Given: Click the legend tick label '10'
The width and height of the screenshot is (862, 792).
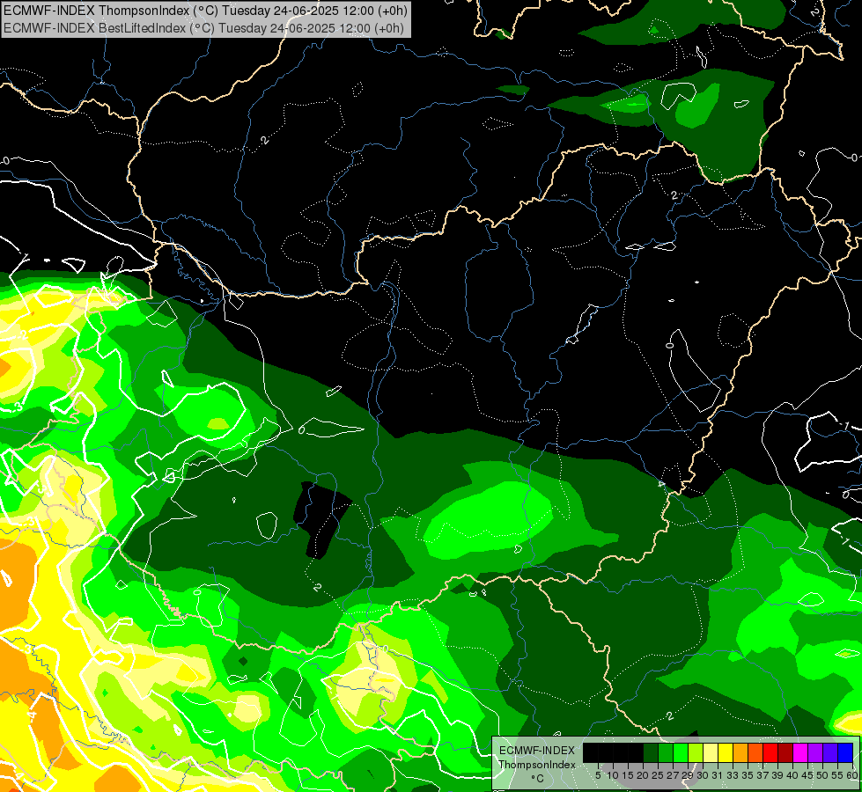Looking at the screenshot, I should [x=613, y=775].
